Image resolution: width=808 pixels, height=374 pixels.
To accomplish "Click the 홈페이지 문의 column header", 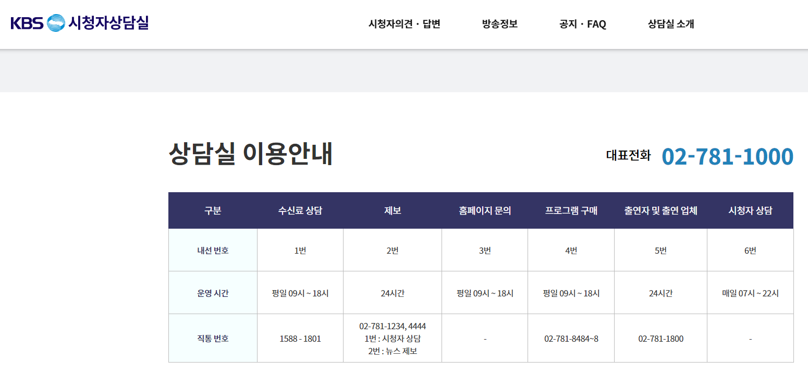I will point(485,210).
